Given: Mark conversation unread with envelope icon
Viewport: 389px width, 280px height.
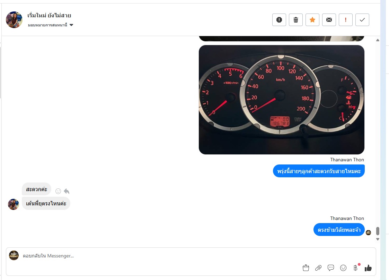Looking at the screenshot, I should click(329, 20).
